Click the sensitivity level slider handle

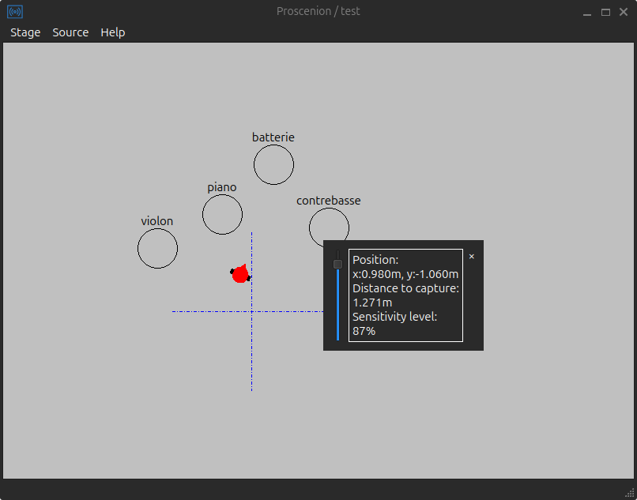(337, 265)
